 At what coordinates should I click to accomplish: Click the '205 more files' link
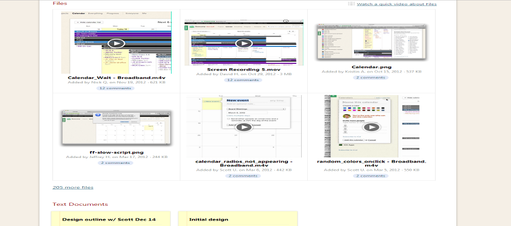point(73,187)
